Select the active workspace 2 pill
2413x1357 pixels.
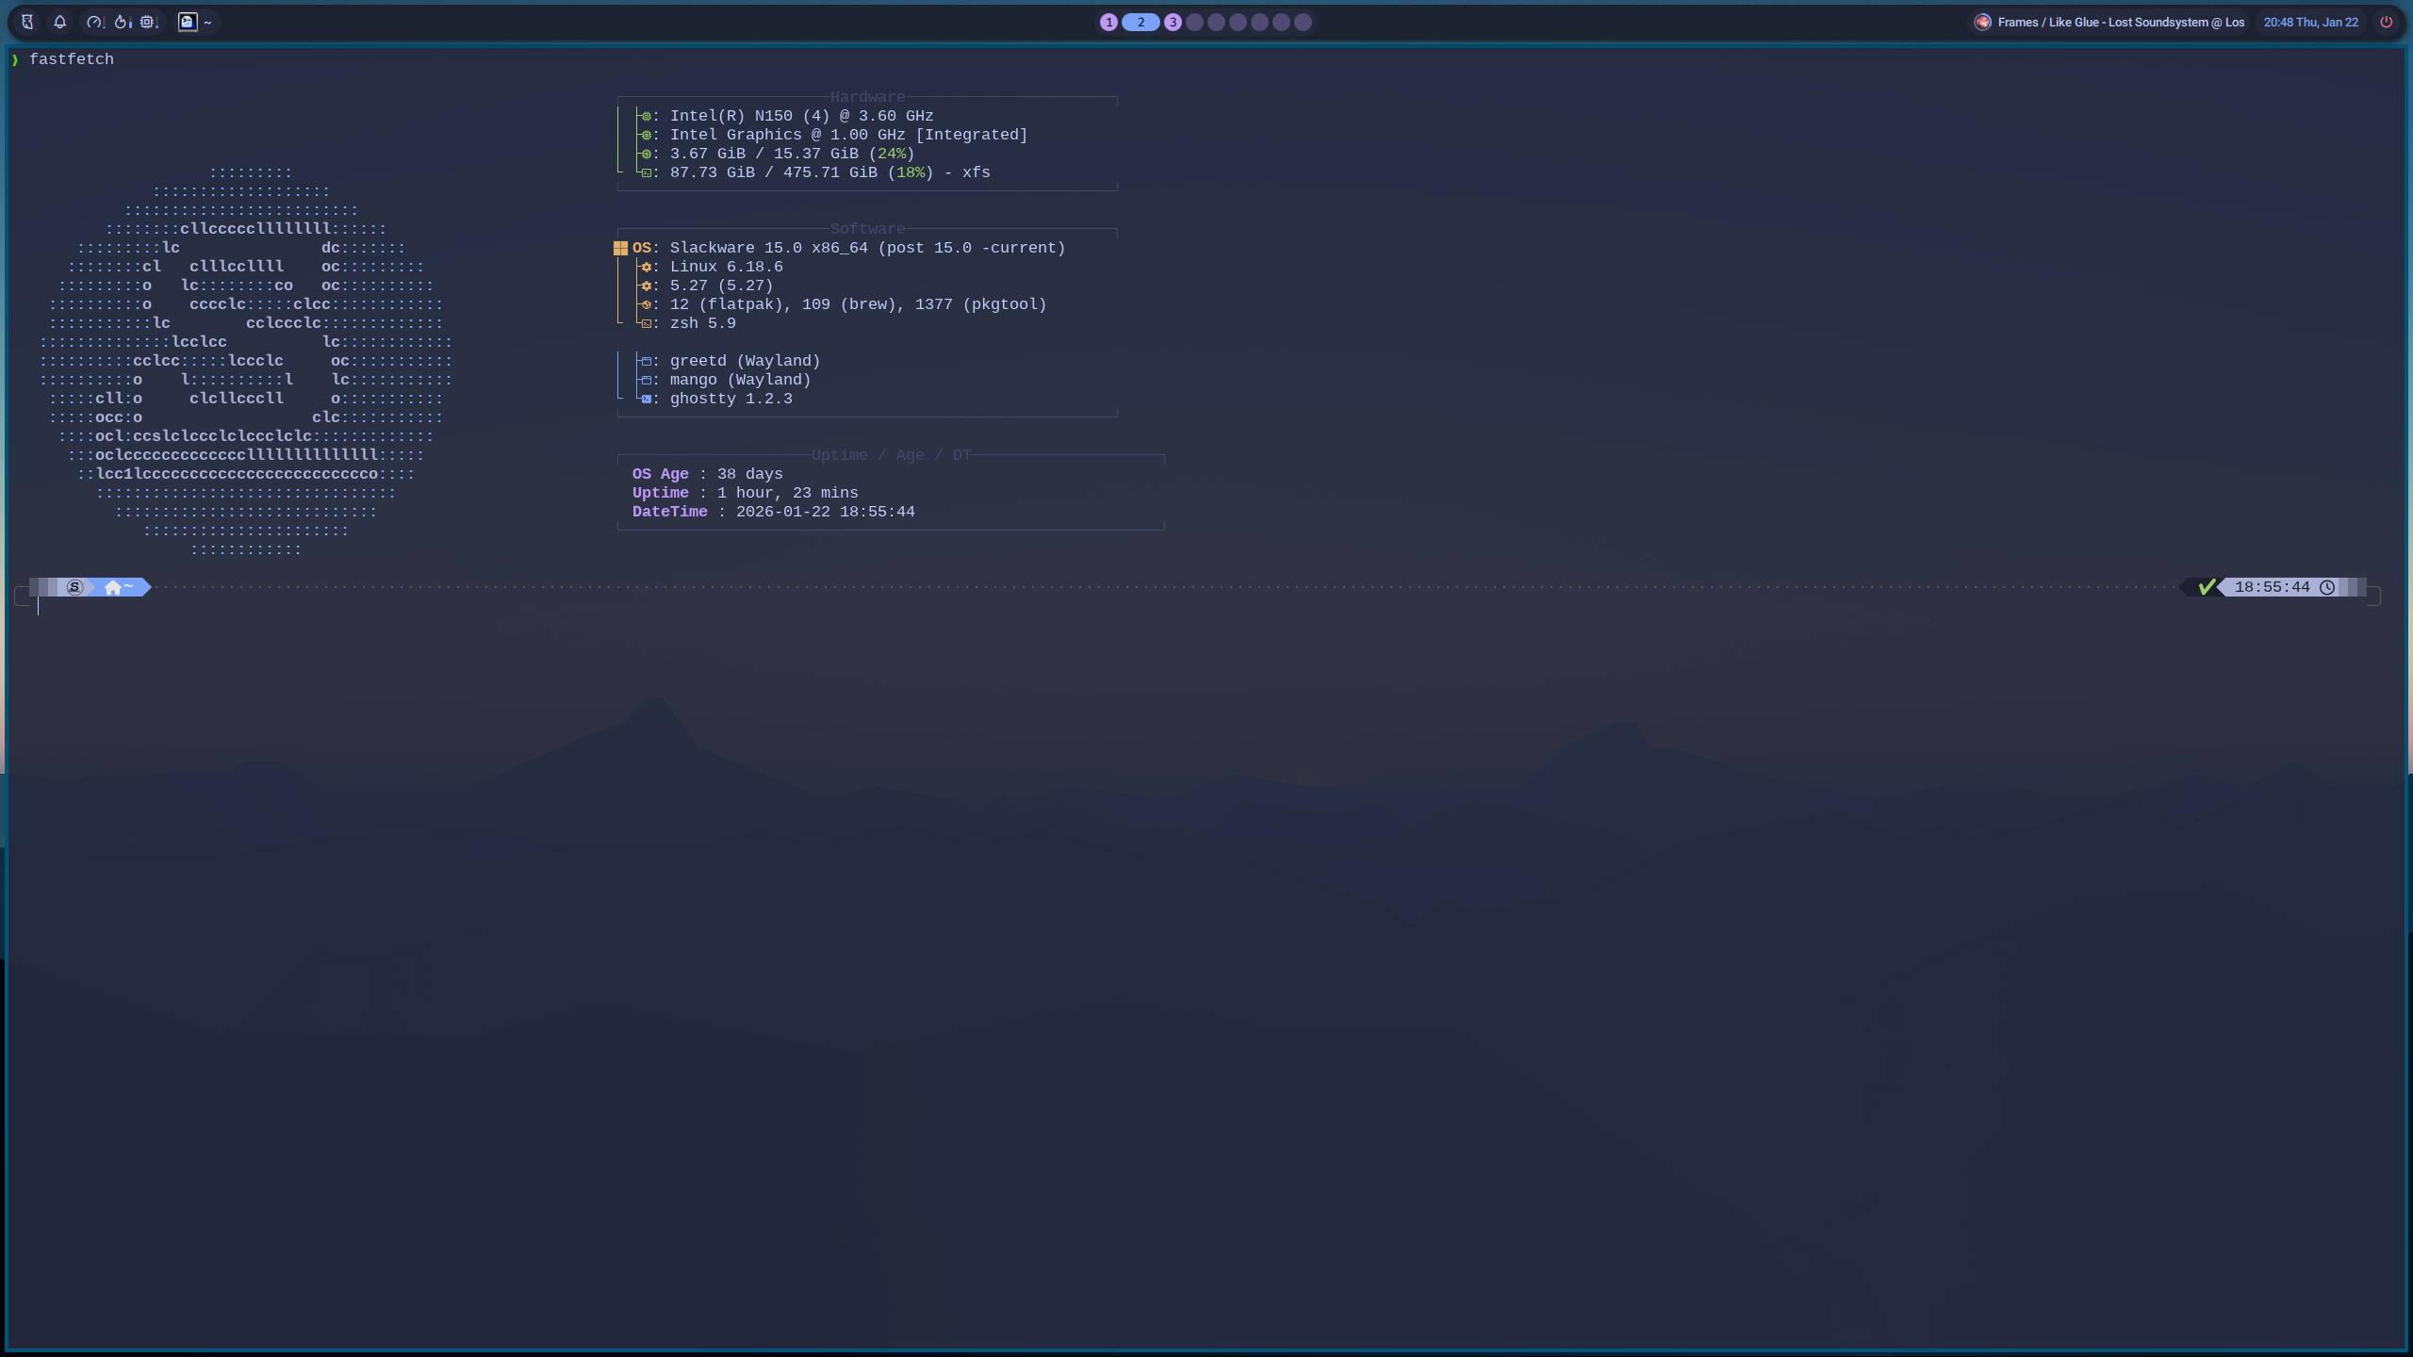tap(1141, 22)
